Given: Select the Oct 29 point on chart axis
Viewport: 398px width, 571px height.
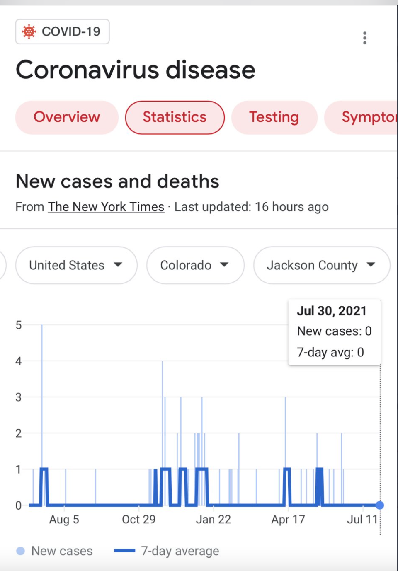Looking at the screenshot, I should pyautogui.click(x=138, y=519).
